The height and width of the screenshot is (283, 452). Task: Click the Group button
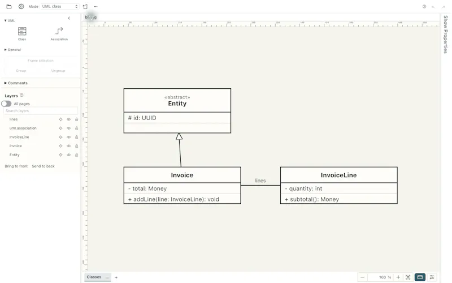point(21,71)
